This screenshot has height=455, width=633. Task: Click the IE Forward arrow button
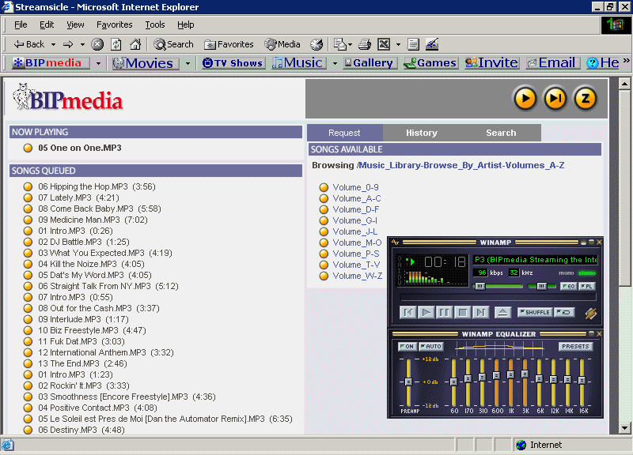[68, 44]
